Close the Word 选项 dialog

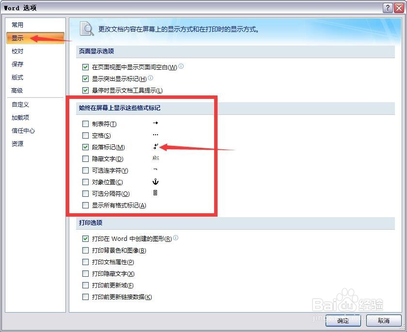[x=399, y=8]
